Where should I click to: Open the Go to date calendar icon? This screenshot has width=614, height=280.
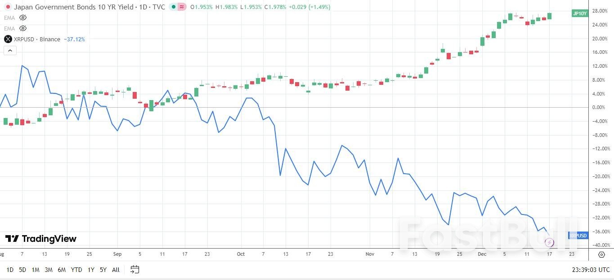click(x=134, y=270)
